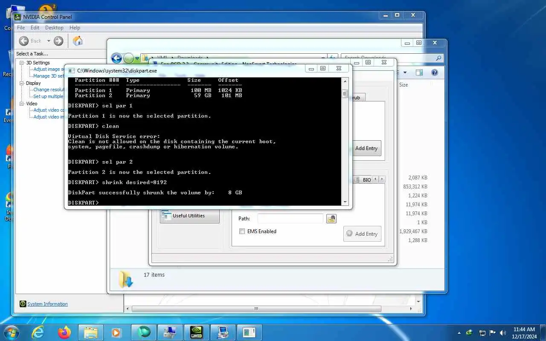Click the grayed Back arrow in NVIDIA Control Panel

pos(23,41)
